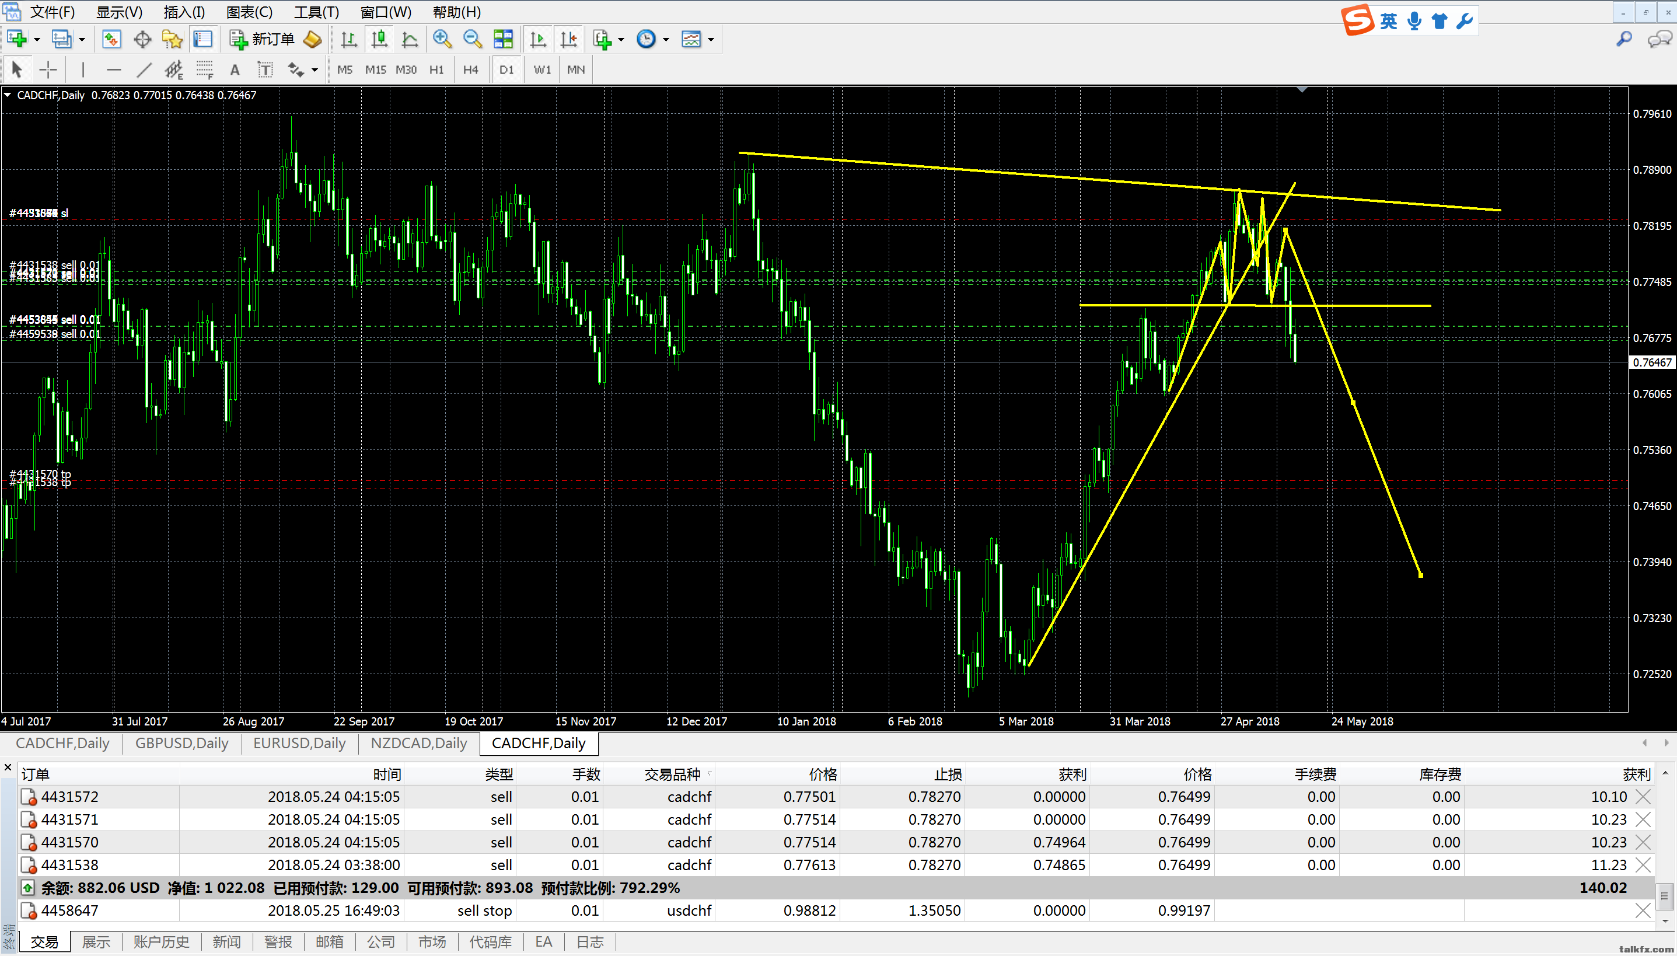The width and height of the screenshot is (1677, 956).
Task: Click the MetaEditor yellow book icon
Action: tap(312, 40)
